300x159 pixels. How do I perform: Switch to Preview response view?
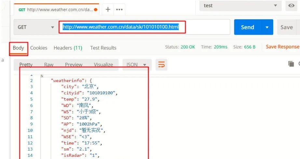coord(74,65)
